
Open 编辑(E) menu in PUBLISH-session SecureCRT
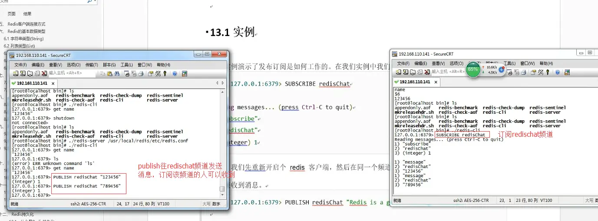pos(38,65)
